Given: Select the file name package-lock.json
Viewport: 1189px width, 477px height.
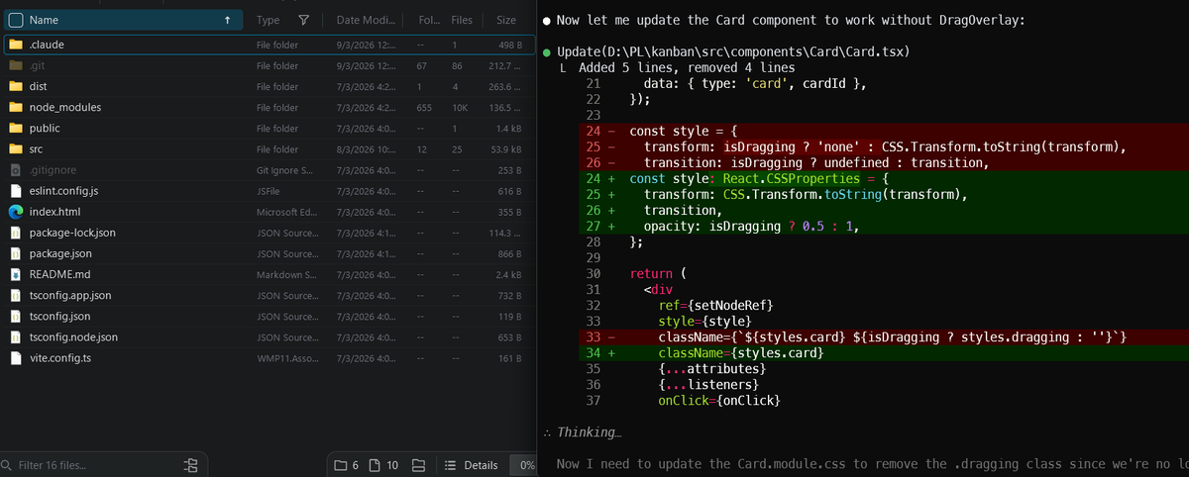Looking at the screenshot, I should [72, 233].
